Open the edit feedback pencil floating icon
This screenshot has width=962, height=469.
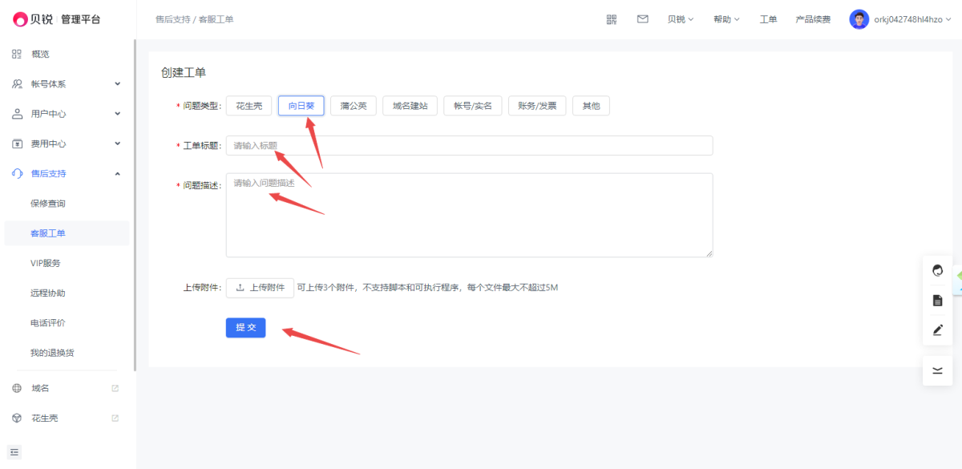[x=938, y=330]
